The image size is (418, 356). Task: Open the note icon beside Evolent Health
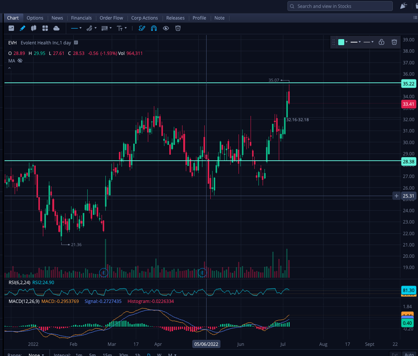click(x=76, y=43)
